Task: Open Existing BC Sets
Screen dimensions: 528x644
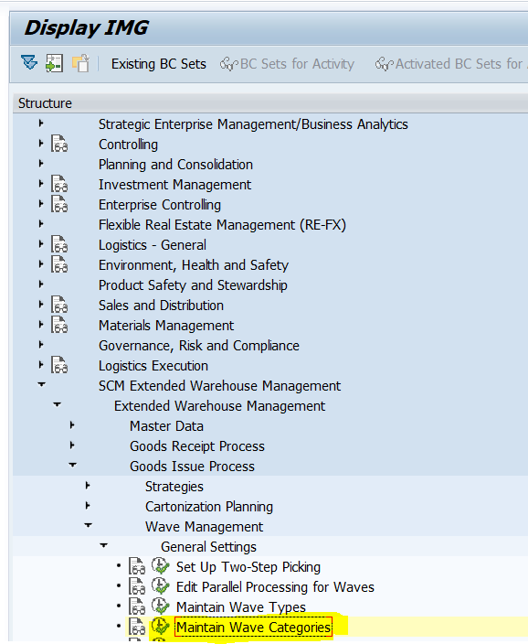Action: [158, 64]
